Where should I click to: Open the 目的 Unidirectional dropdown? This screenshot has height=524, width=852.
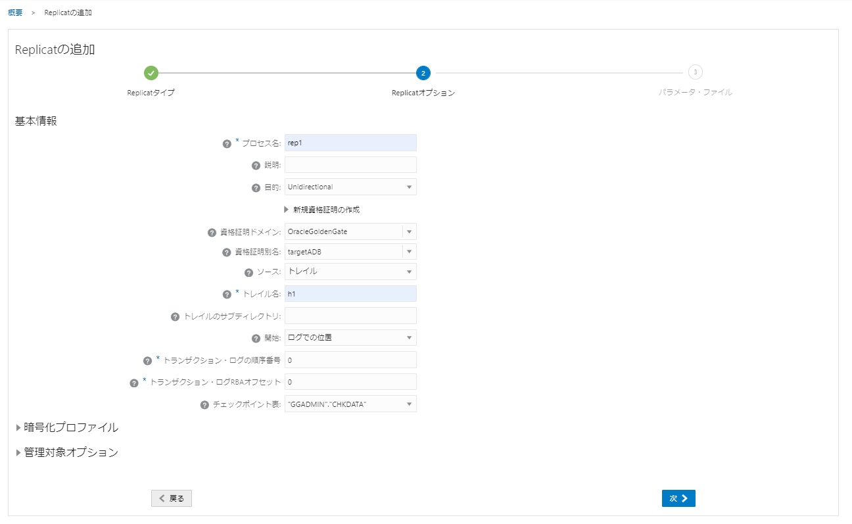click(x=350, y=187)
